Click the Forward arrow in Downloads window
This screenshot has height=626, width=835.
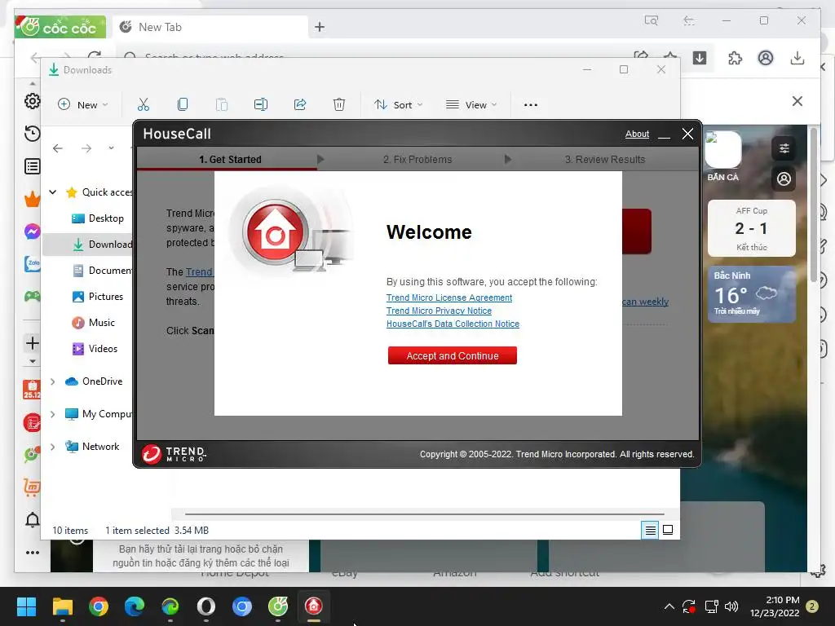coord(86,148)
